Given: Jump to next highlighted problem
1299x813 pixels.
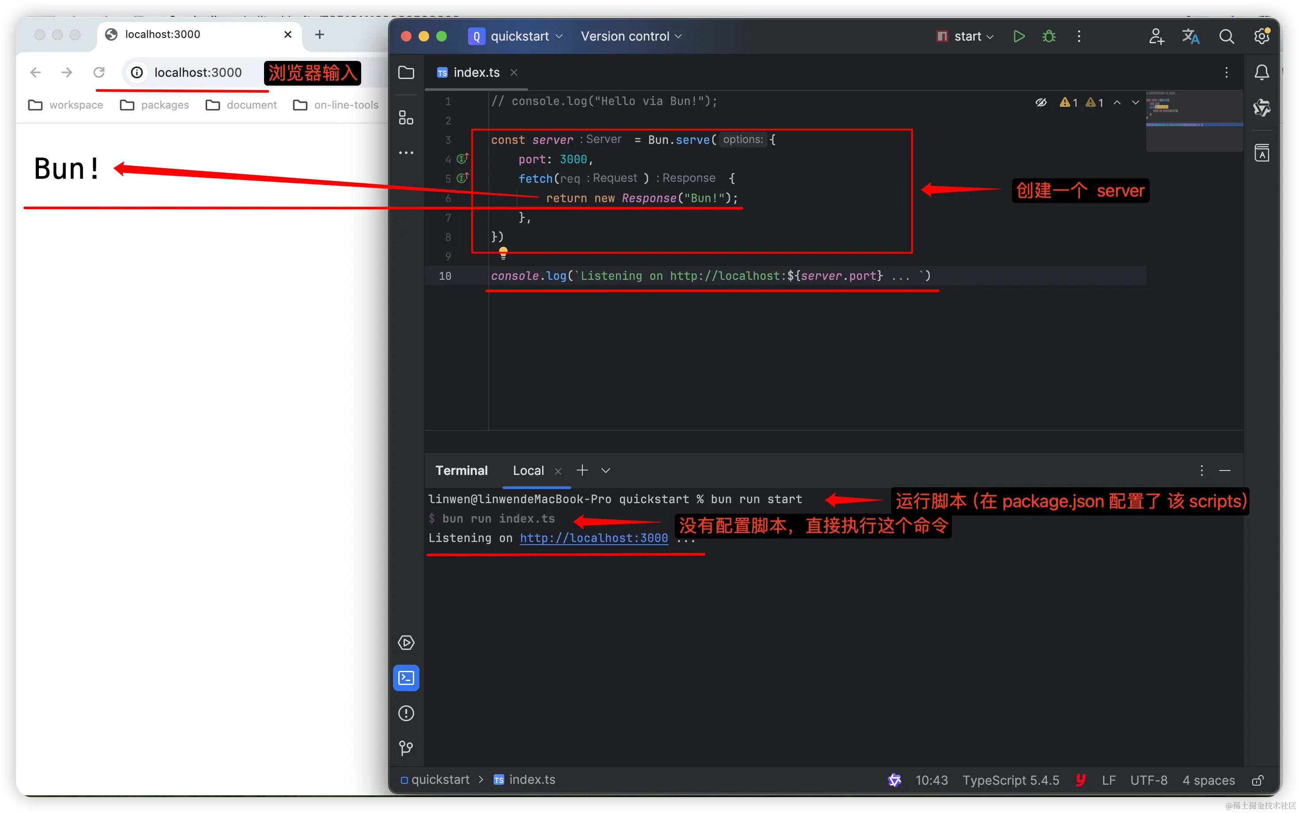Looking at the screenshot, I should coord(1136,102).
